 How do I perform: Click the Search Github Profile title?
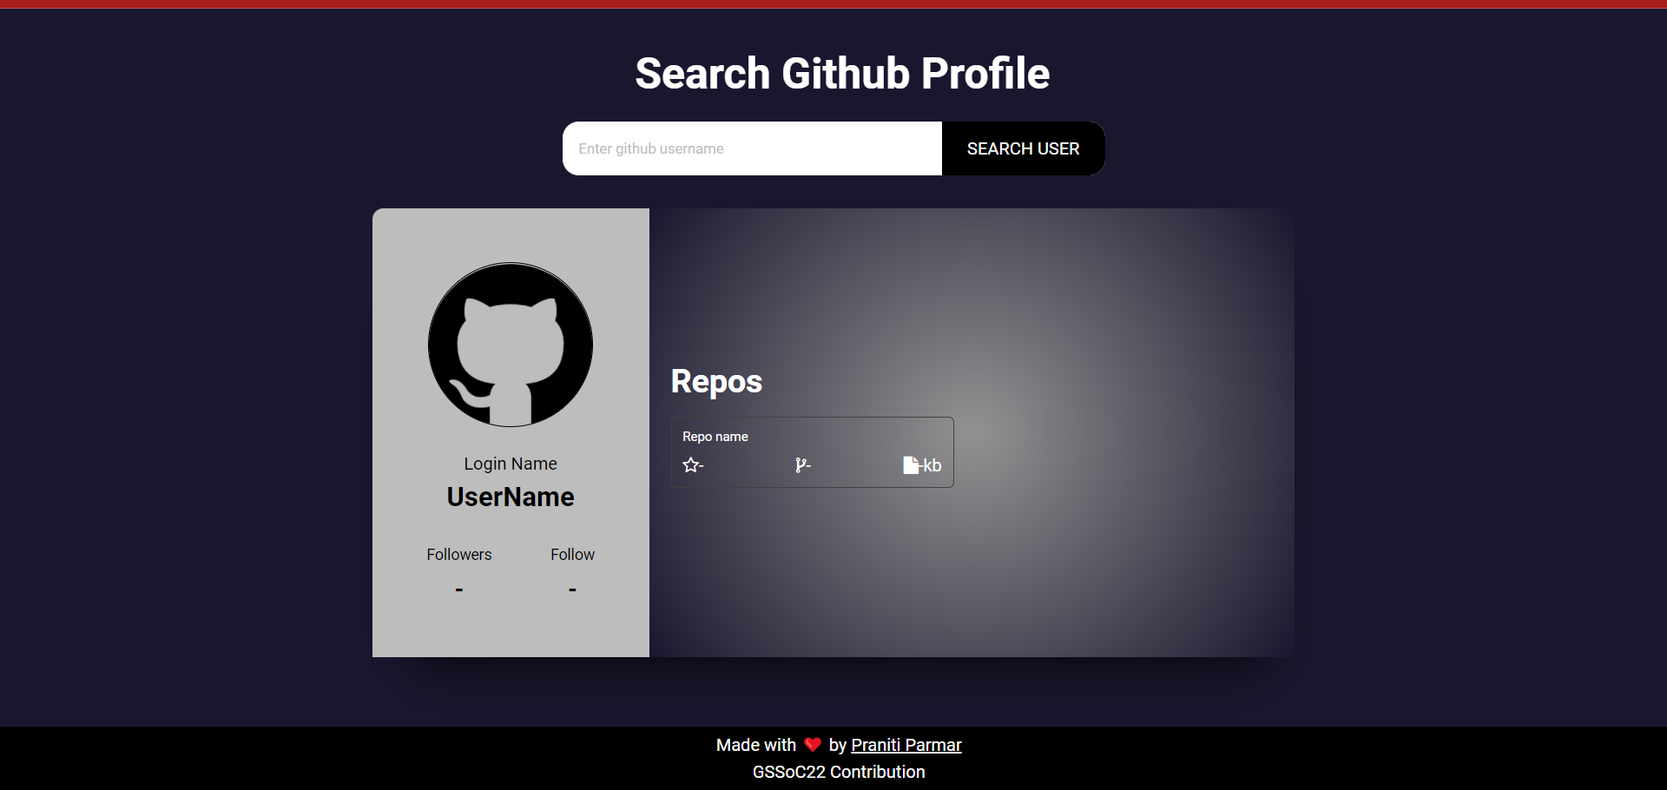[x=841, y=74]
